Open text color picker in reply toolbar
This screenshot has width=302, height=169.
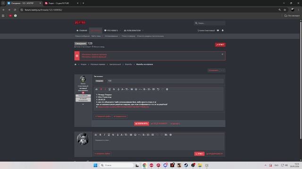(x=117, y=135)
